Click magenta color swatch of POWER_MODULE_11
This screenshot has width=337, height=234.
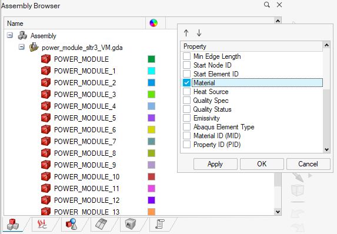[x=151, y=189]
